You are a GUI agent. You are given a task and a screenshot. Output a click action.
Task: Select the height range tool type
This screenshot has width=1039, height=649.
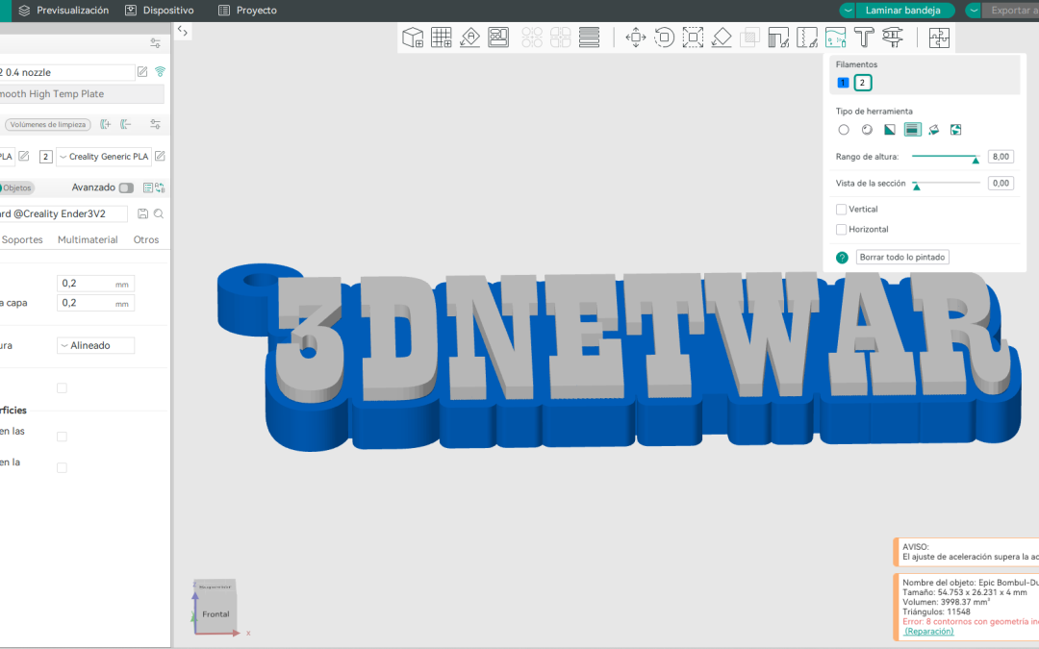coord(912,130)
